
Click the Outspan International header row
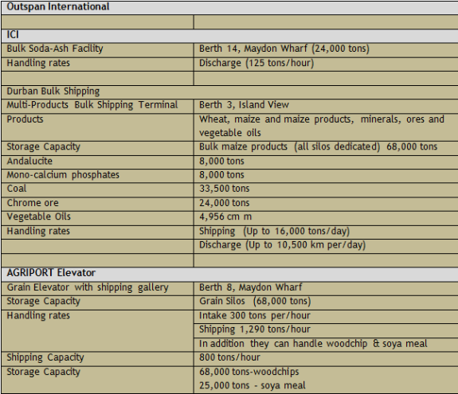coord(229,8)
